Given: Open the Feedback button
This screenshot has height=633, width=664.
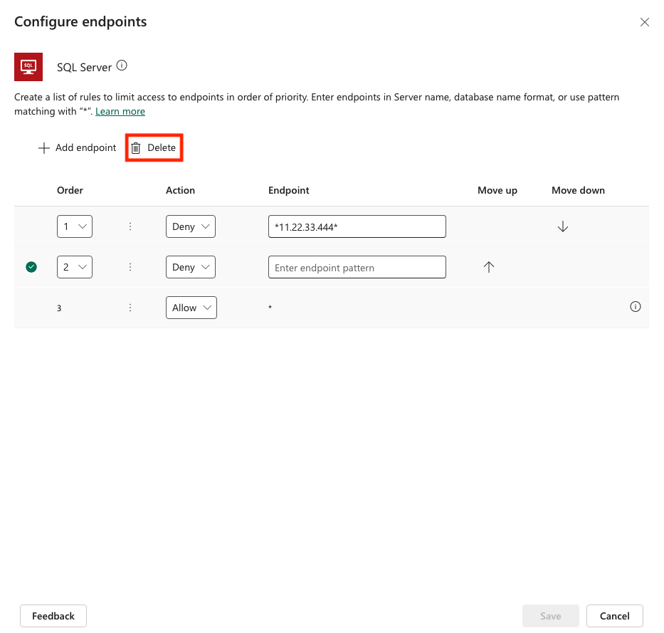Looking at the screenshot, I should pos(53,616).
